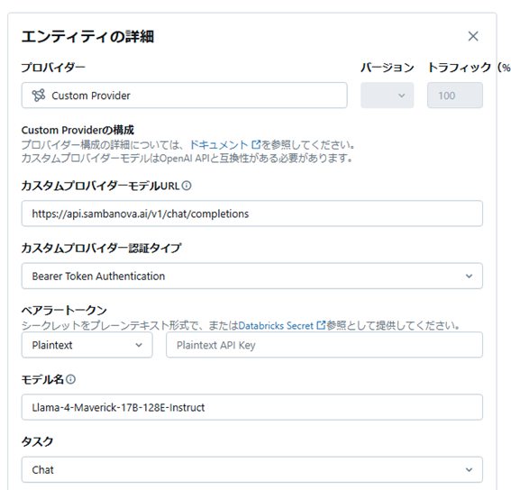Click external-link icon after ドキュメント

[x=257, y=144]
